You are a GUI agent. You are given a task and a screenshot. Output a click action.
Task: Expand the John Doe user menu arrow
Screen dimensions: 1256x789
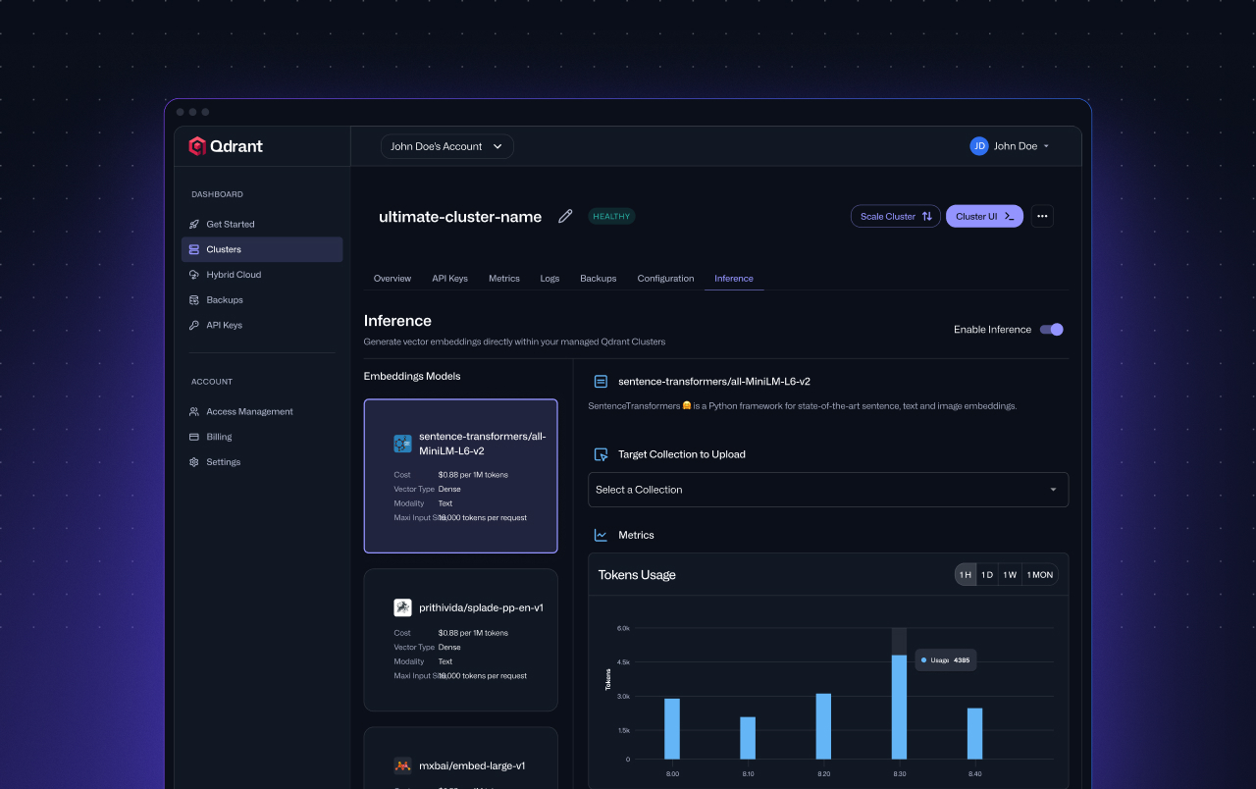point(1046,146)
